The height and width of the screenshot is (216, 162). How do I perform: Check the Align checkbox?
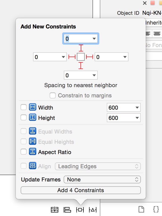[23, 166]
